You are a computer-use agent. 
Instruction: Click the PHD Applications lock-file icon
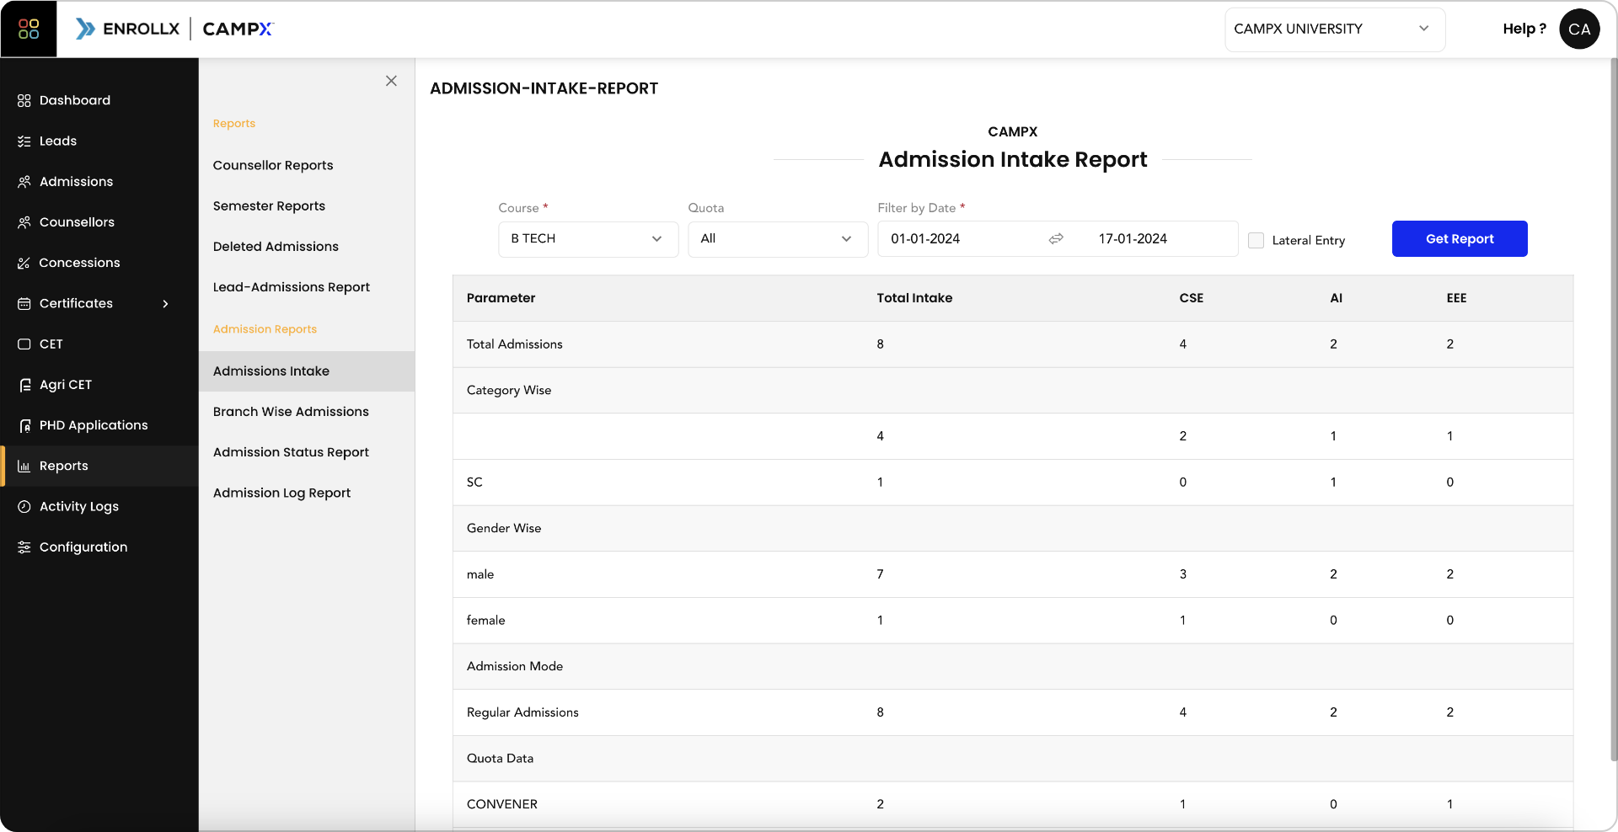(x=24, y=425)
